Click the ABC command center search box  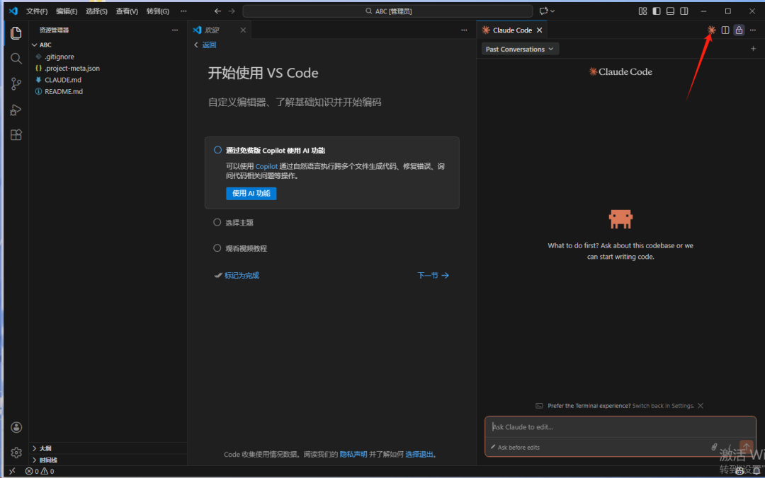[387, 11]
